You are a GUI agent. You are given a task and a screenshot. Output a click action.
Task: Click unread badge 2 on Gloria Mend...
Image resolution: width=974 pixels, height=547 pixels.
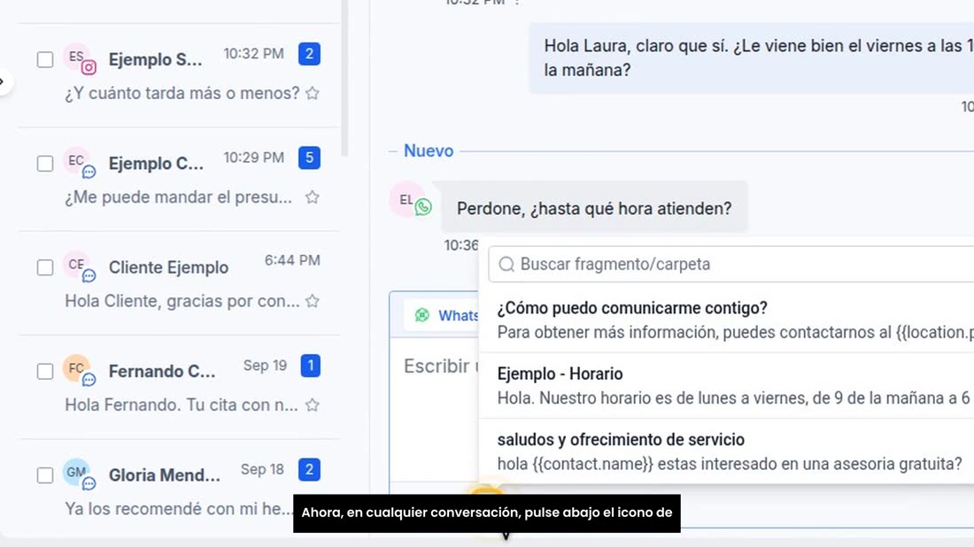point(309,469)
